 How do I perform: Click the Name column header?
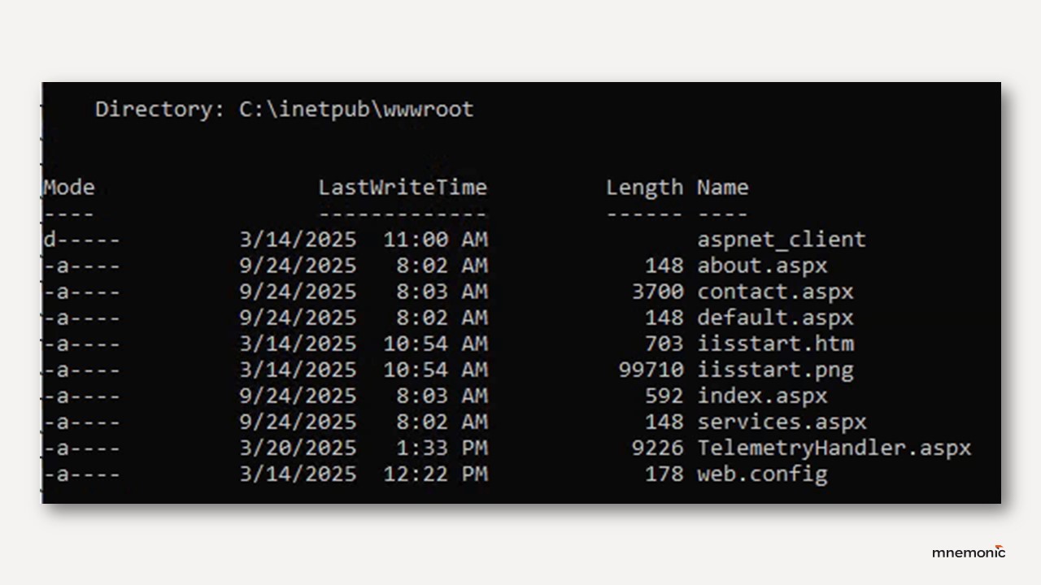722,188
